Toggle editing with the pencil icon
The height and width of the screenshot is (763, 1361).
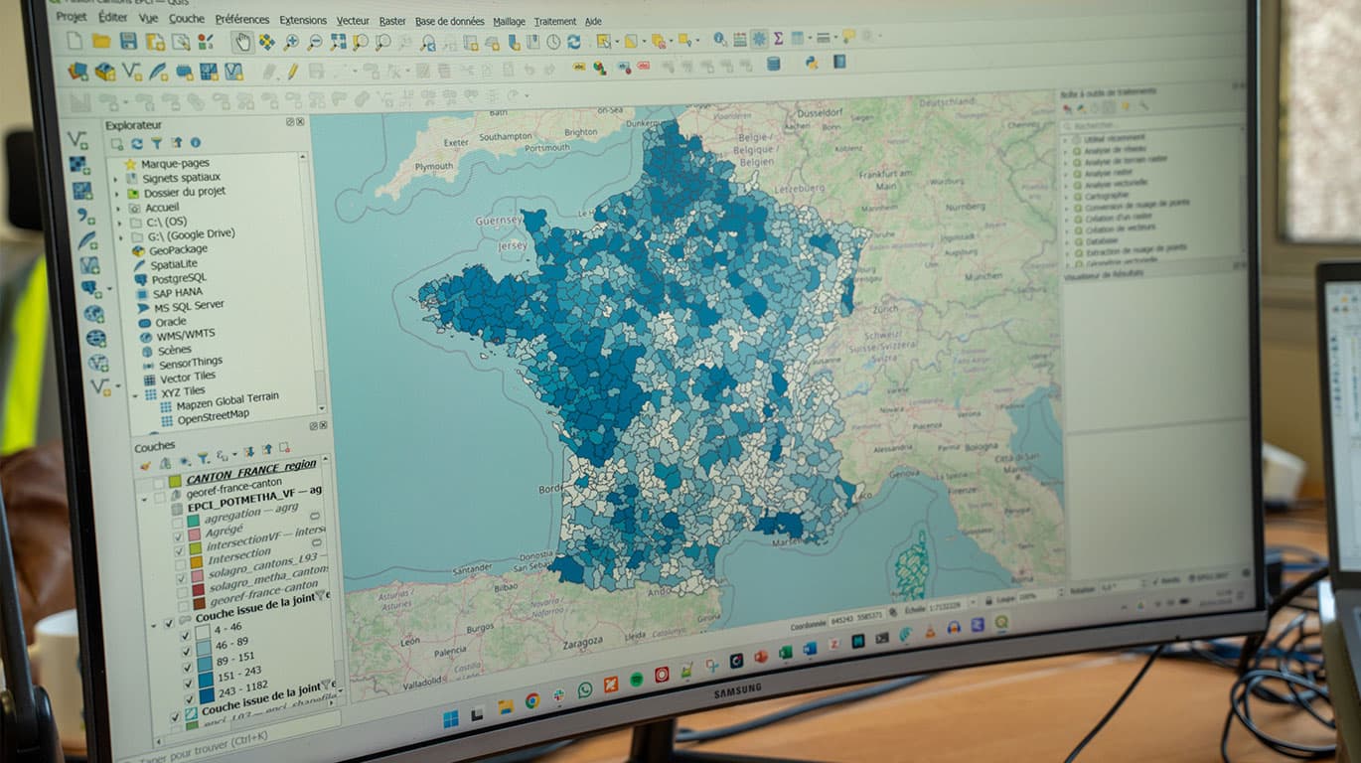(x=293, y=72)
